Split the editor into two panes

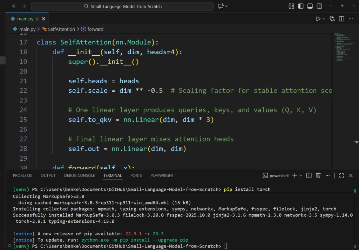[341, 19]
